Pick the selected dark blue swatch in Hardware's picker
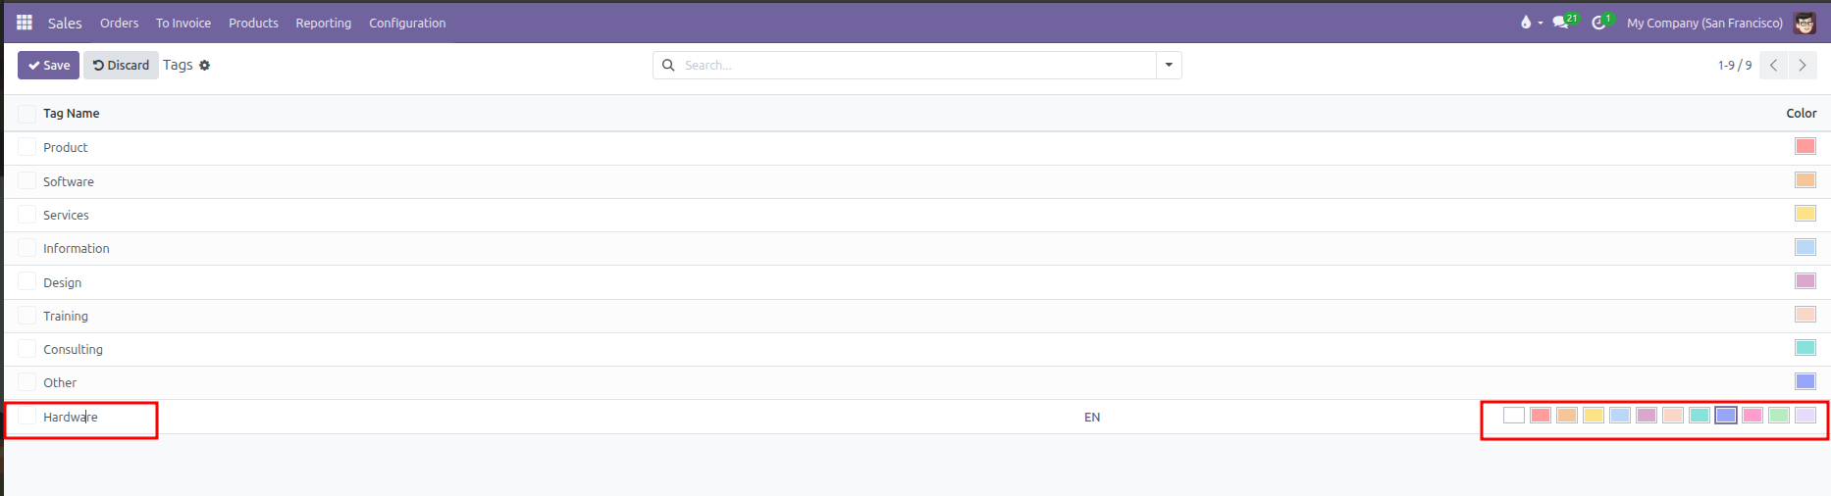Screen dimensions: 1831x496 (x=1726, y=416)
